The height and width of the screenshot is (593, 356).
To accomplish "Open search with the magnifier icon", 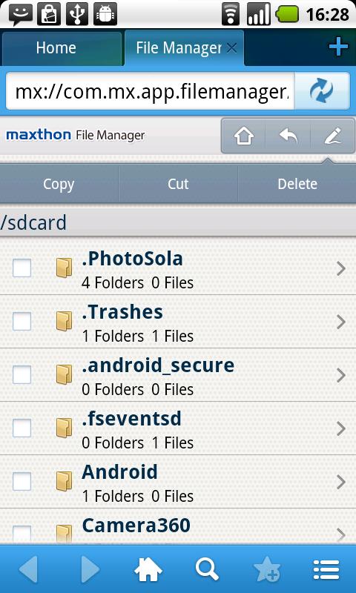I will pos(207,569).
